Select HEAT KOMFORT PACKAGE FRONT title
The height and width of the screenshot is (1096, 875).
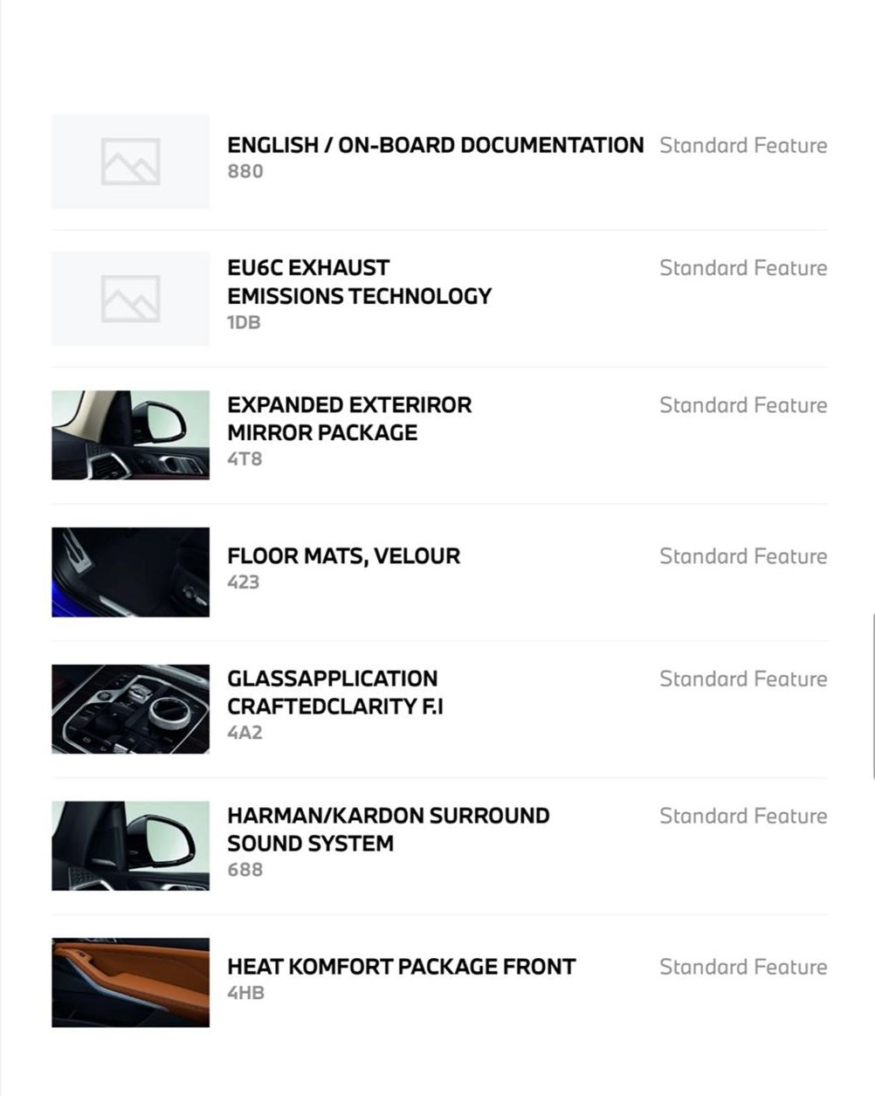tap(402, 967)
